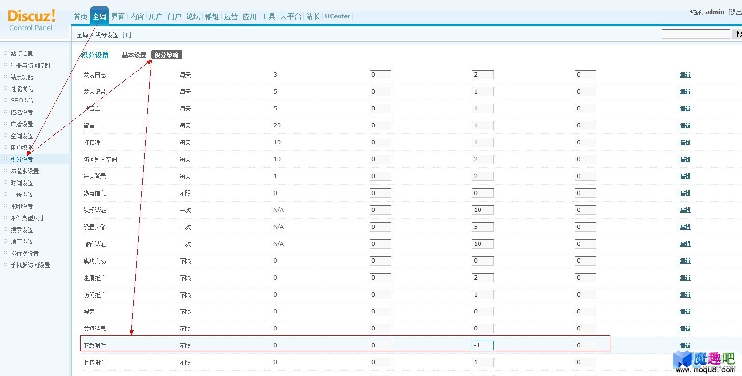Open 水印设置 in the sidebar

click(22, 206)
